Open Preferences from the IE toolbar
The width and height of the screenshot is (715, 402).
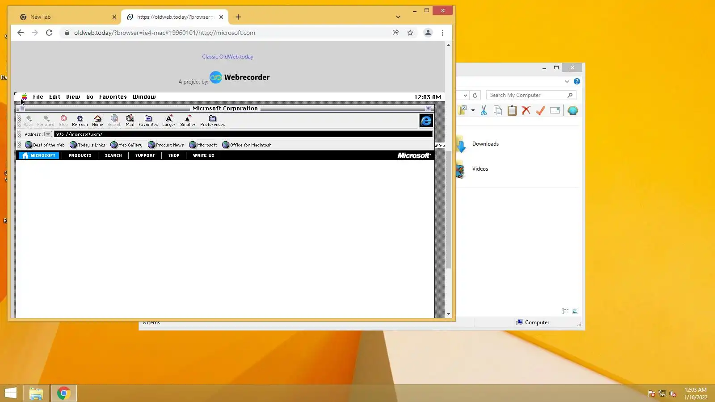tap(213, 121)
